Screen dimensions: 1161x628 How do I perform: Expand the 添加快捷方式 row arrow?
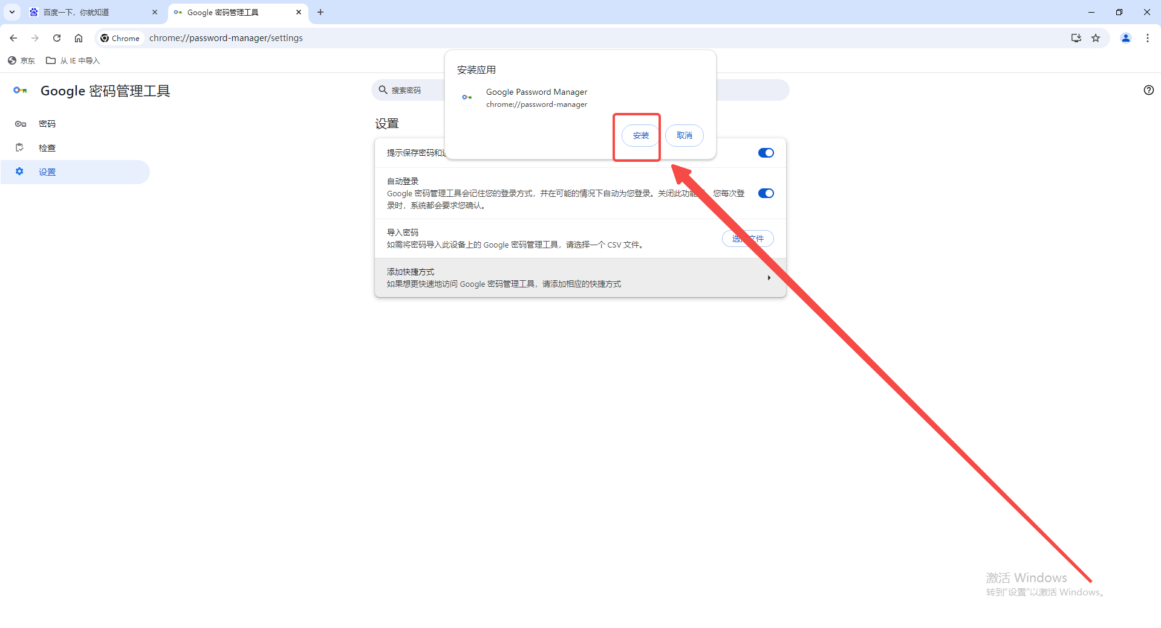769,278
